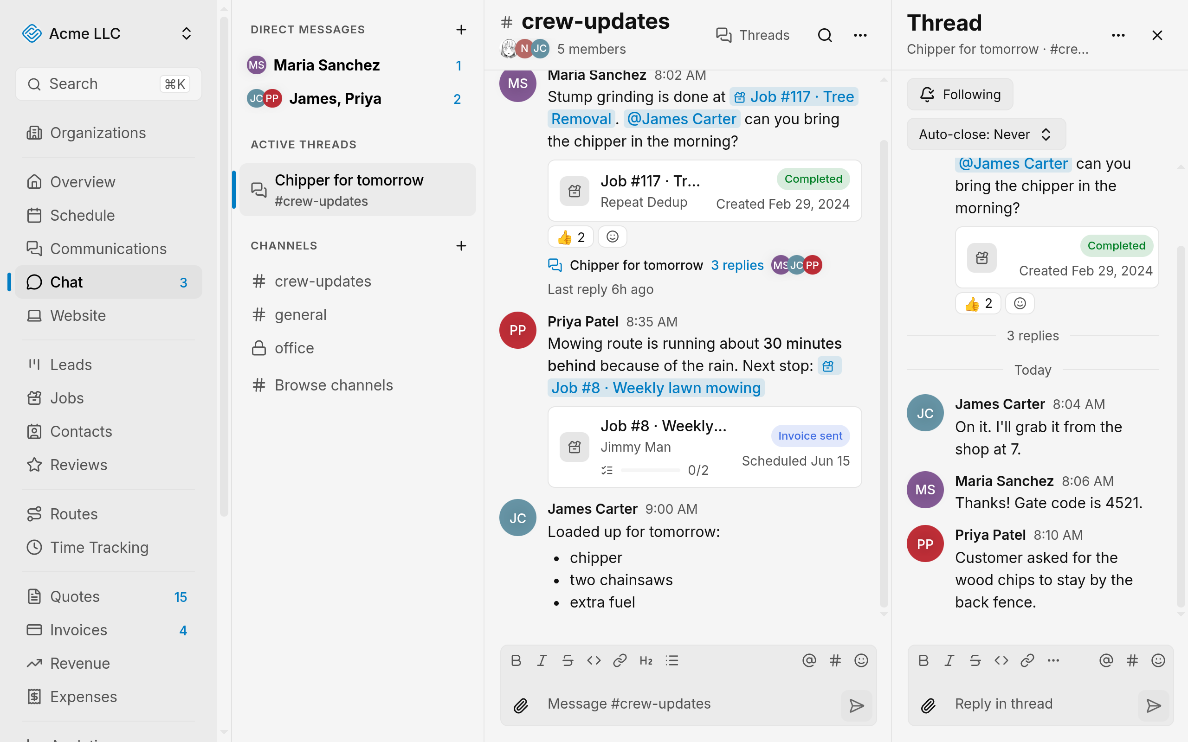Open thread panel more options menu

coord(1118,35)
